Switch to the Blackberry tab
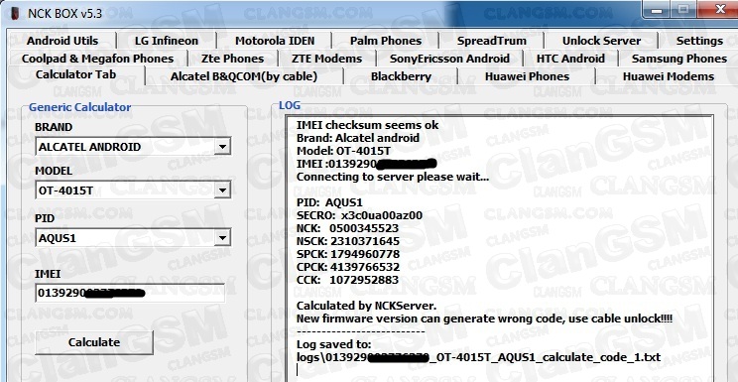Screen dimensions: 738x382 (x=401, y=76)
